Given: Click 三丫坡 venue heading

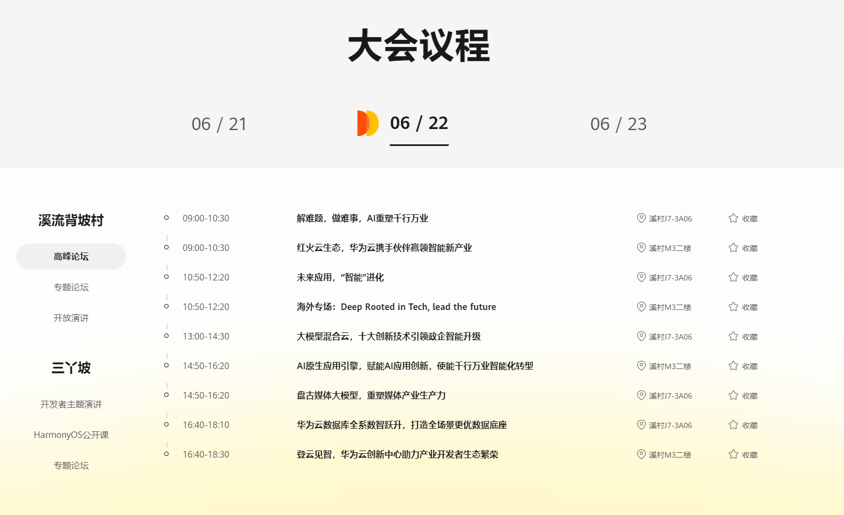Looking at the screenshot, I should click(71, 368).
